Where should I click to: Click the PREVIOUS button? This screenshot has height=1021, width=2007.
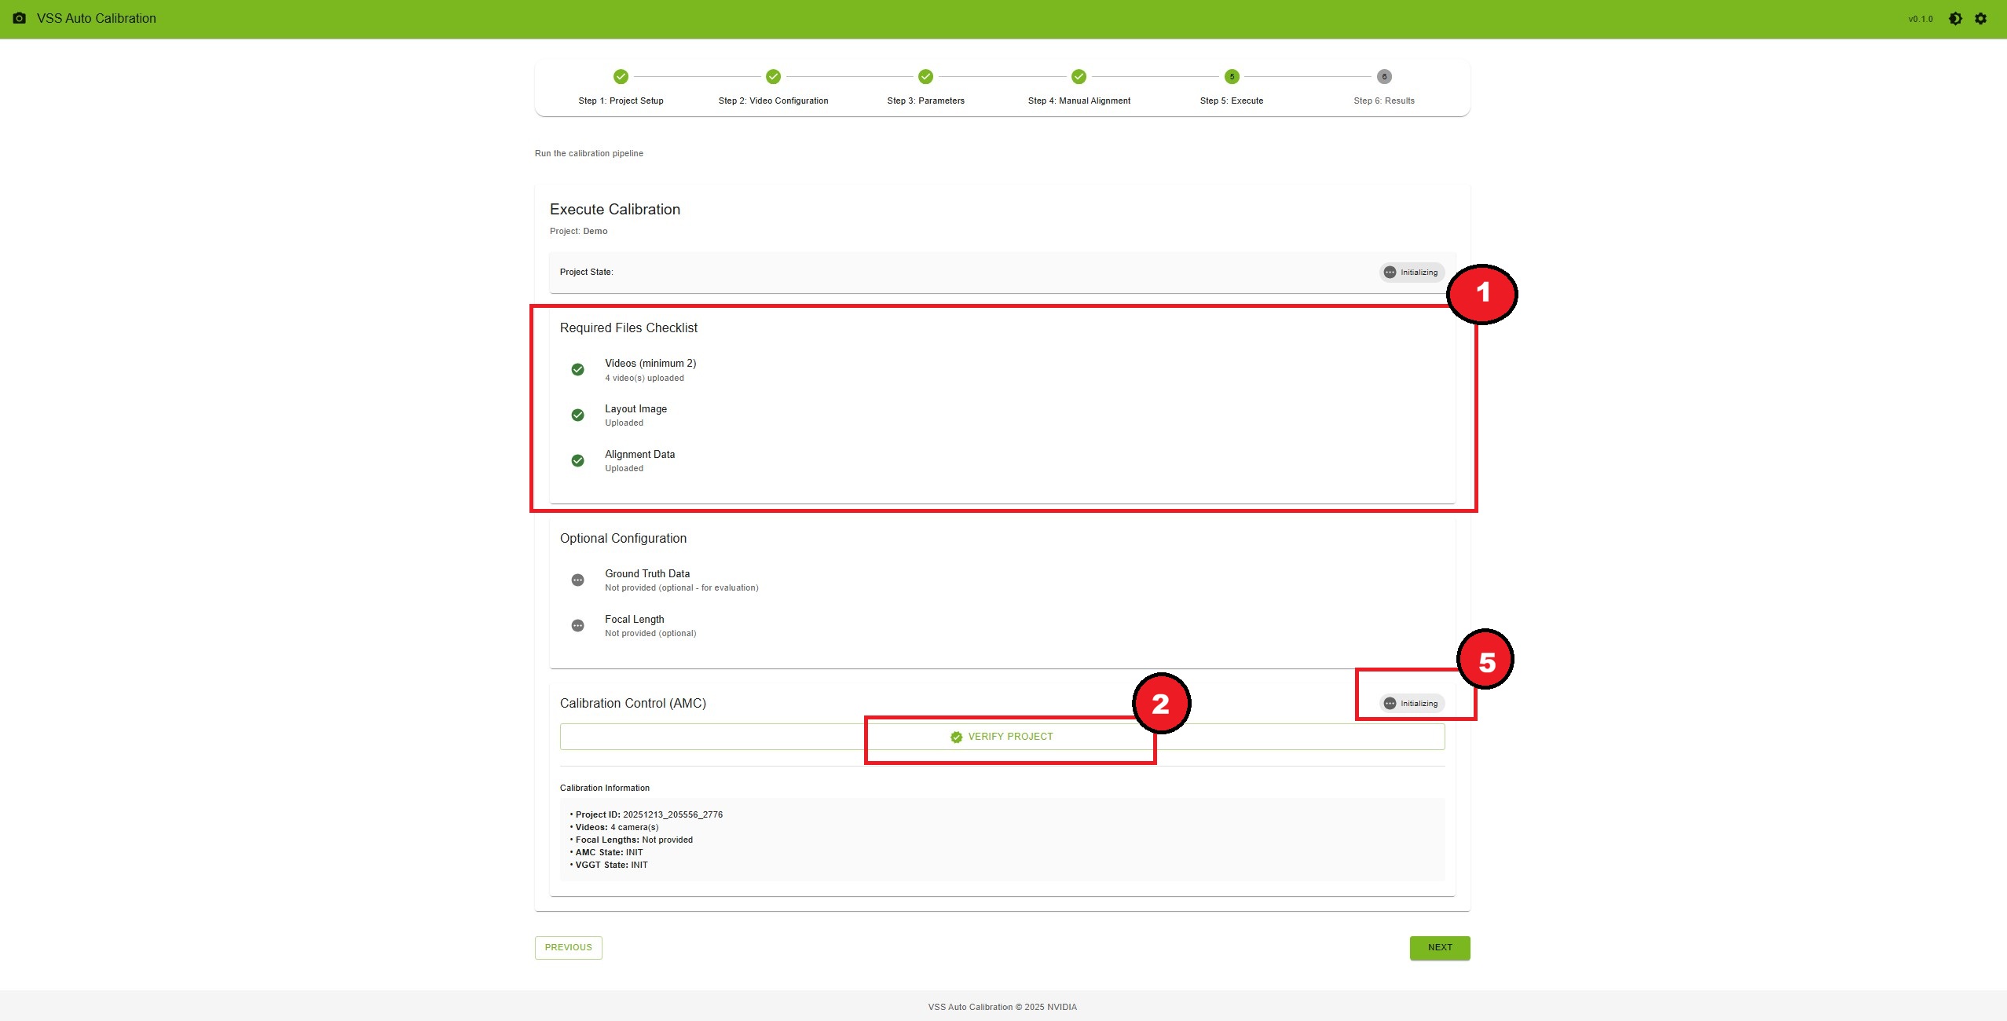(568, 947)
